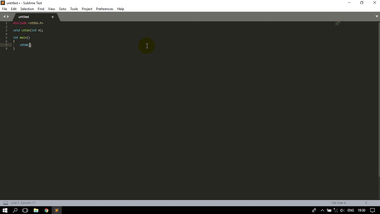Open the Tools menu
The height and width of the screenshot is (214, 380).
point(74,9)
